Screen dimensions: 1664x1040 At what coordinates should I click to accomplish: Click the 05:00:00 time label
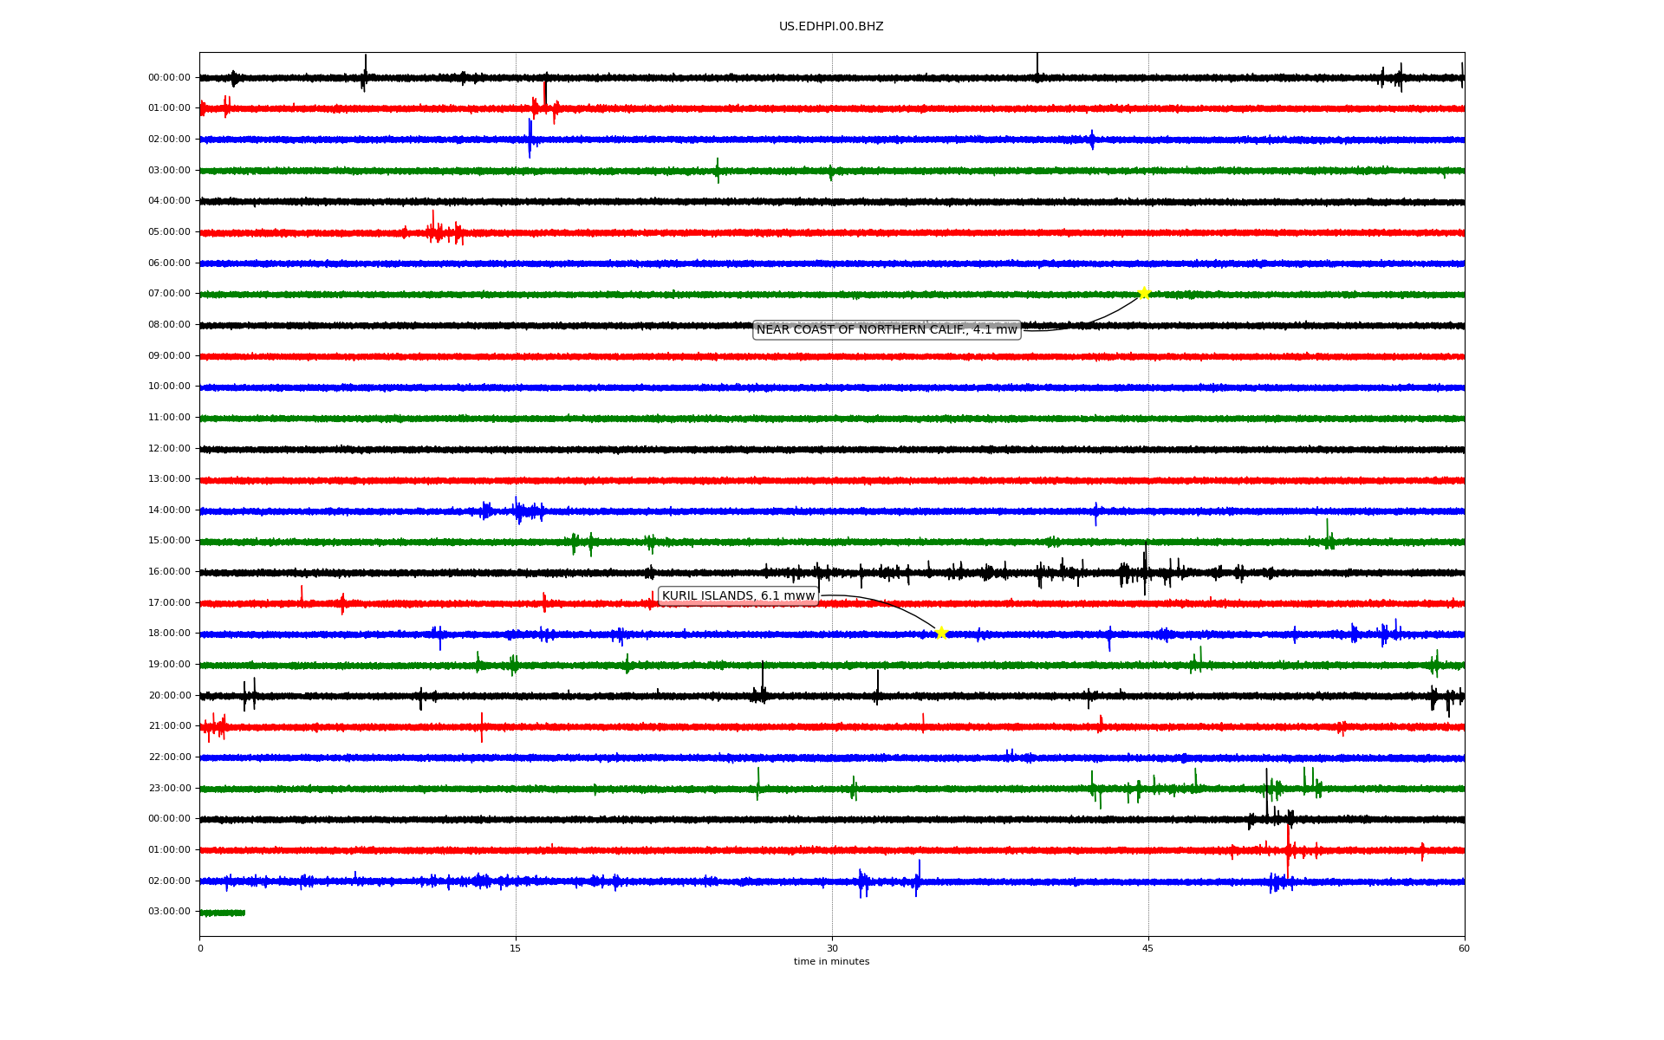(x=169, y=232)
